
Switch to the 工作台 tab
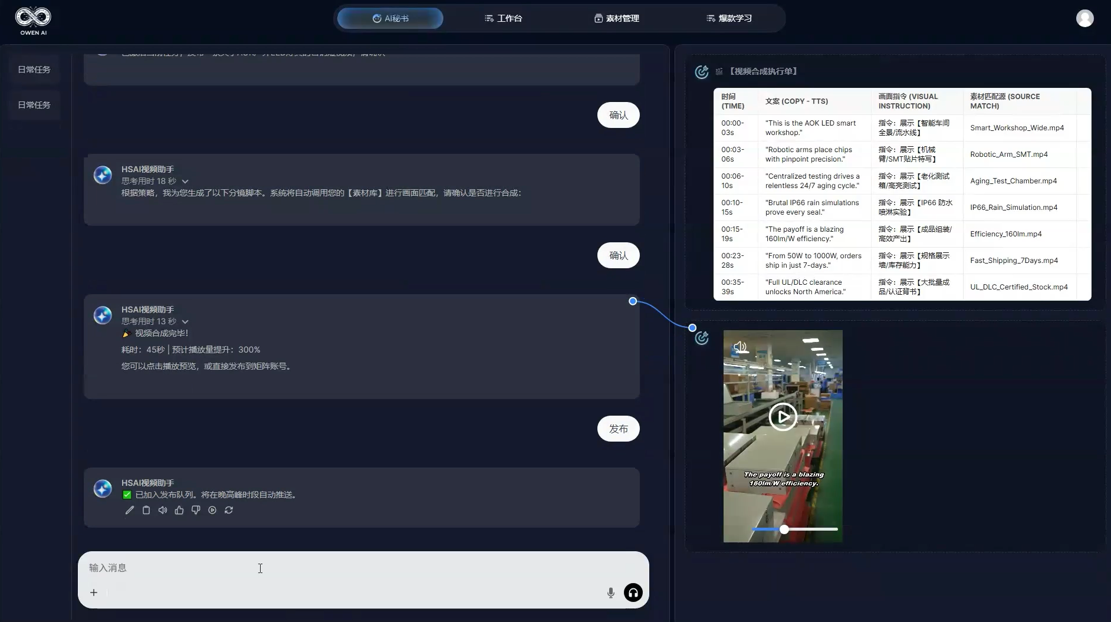click(x=503, y=18)
